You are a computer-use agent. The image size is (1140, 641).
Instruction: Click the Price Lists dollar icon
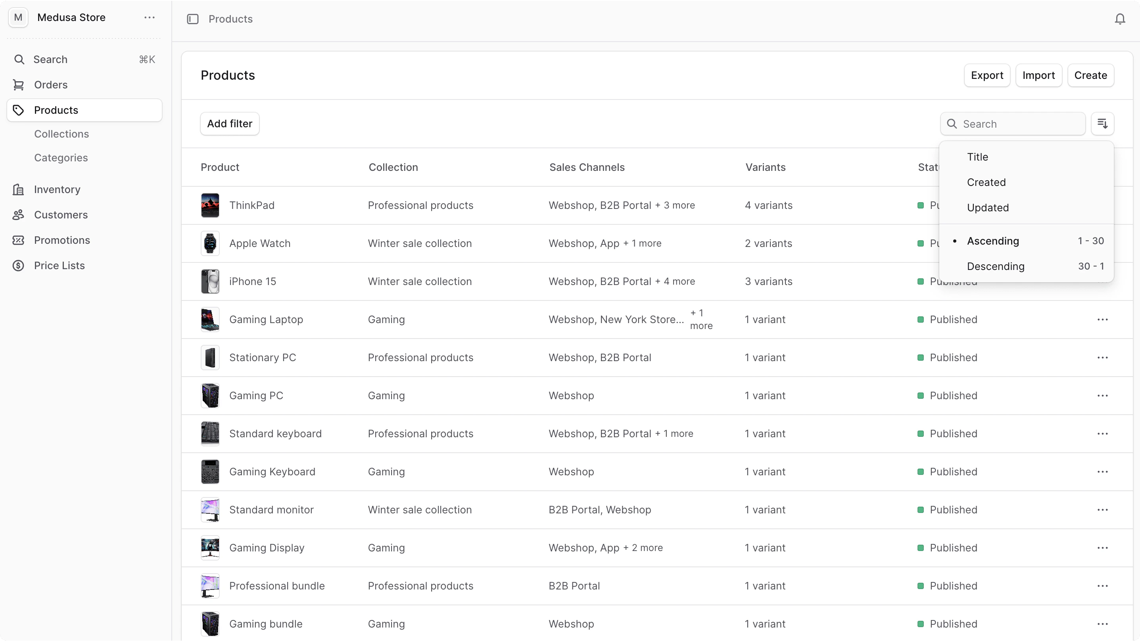18,266
